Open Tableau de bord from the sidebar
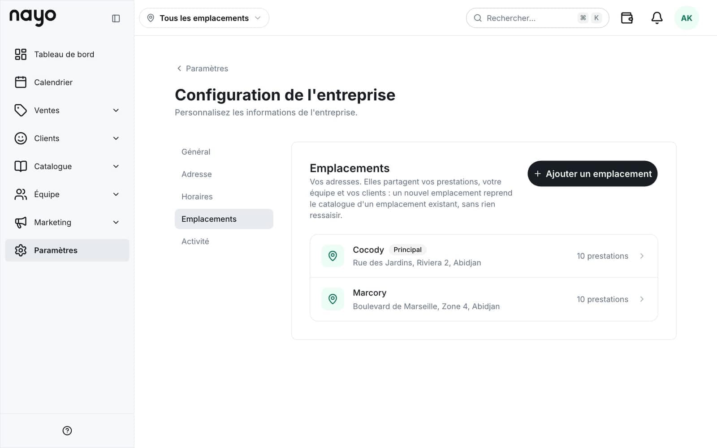Screen dimensions: 717x448 point(67,54)
